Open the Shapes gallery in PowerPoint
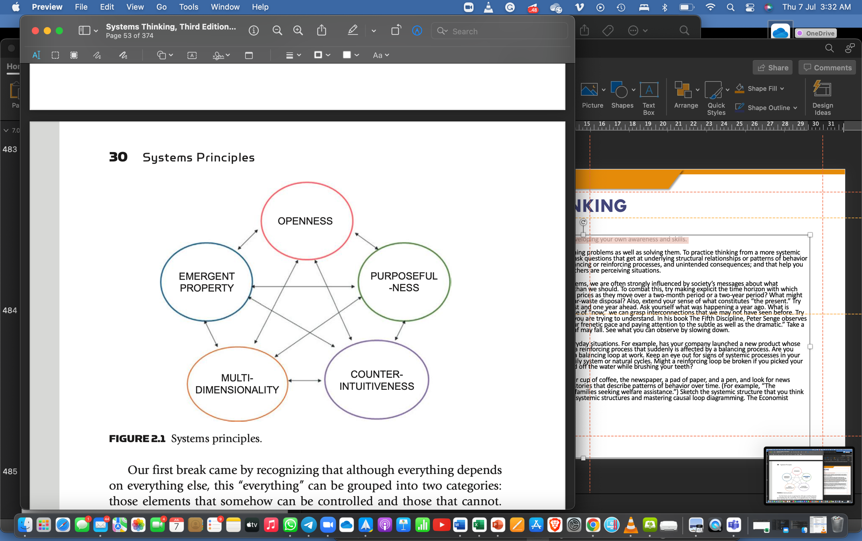The width and height of the screenshot is (862, 541). pos(622,95)
